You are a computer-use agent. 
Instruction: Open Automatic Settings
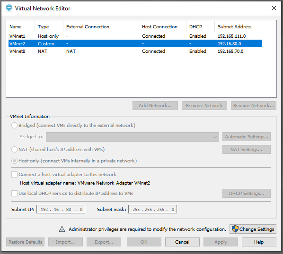click(247, 137)
